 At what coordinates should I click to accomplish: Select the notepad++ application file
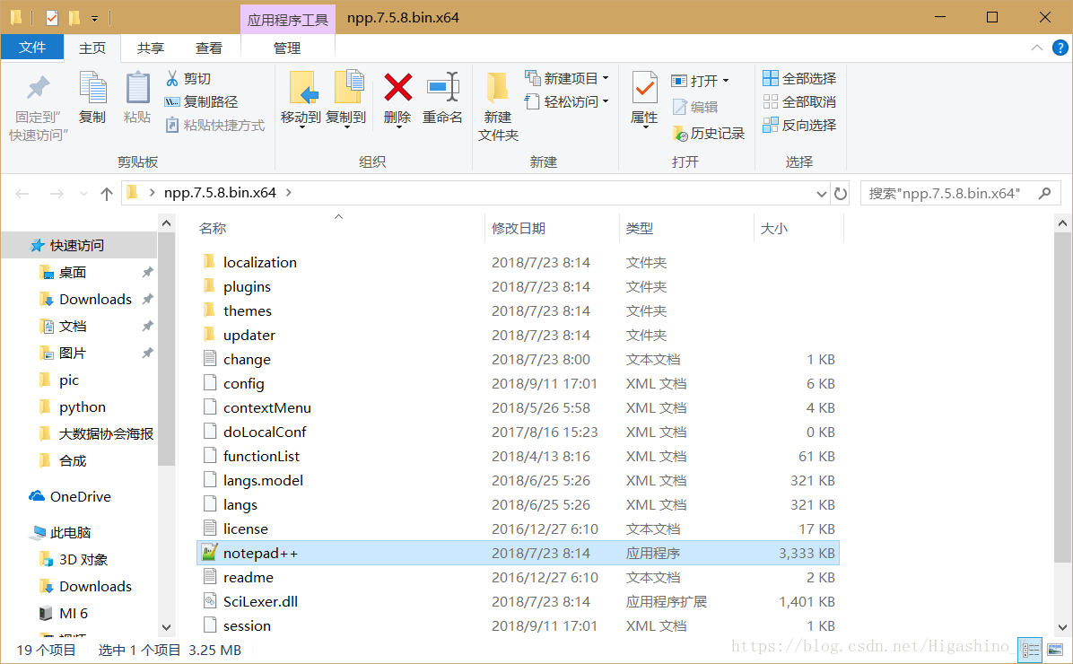point(518,553)
